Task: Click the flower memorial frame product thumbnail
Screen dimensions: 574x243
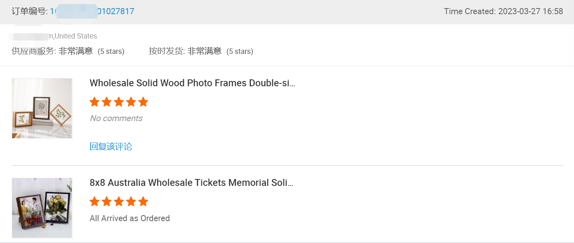Action: pyautogui.click(x=42, y=208)
